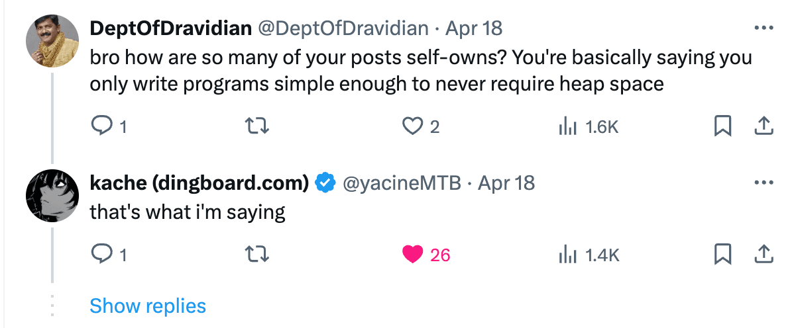Bookmark kache's reply
The image size is (794, 328).
[722, 254]
